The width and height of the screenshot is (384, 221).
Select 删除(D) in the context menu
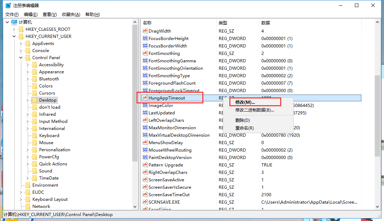(242, 120)
